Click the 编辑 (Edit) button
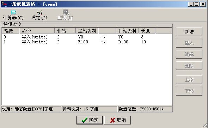 pos(189,54)
